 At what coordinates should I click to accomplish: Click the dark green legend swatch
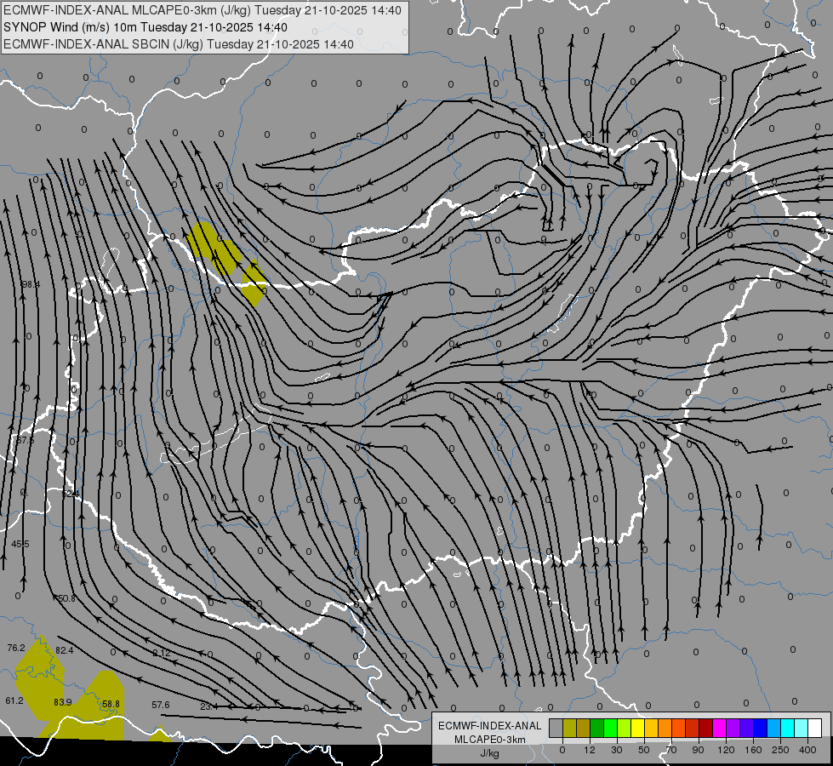click(x=597, y=728)
